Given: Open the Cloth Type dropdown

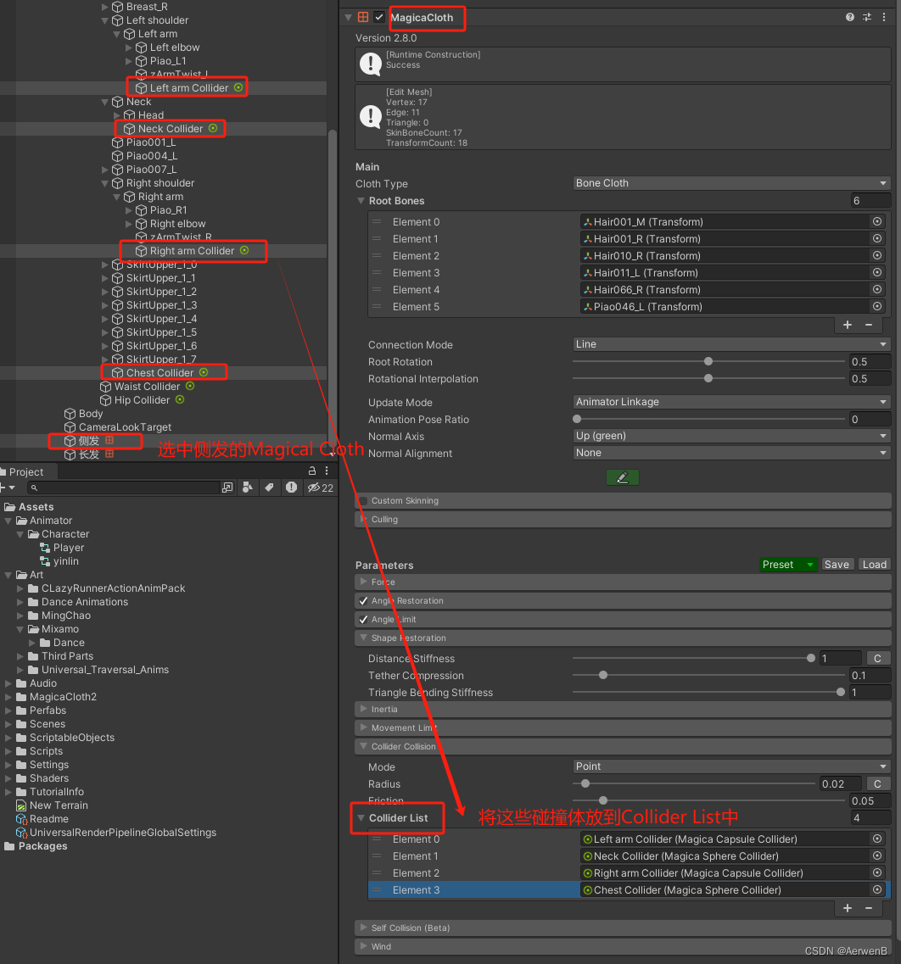Looking at the screenshot, I should 731,183.
